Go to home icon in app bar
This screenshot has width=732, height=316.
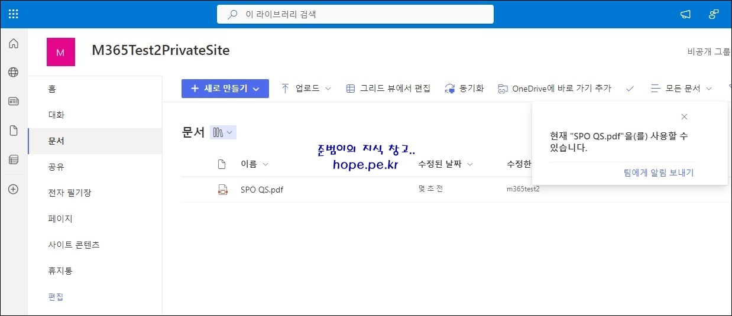coord(14,43)
